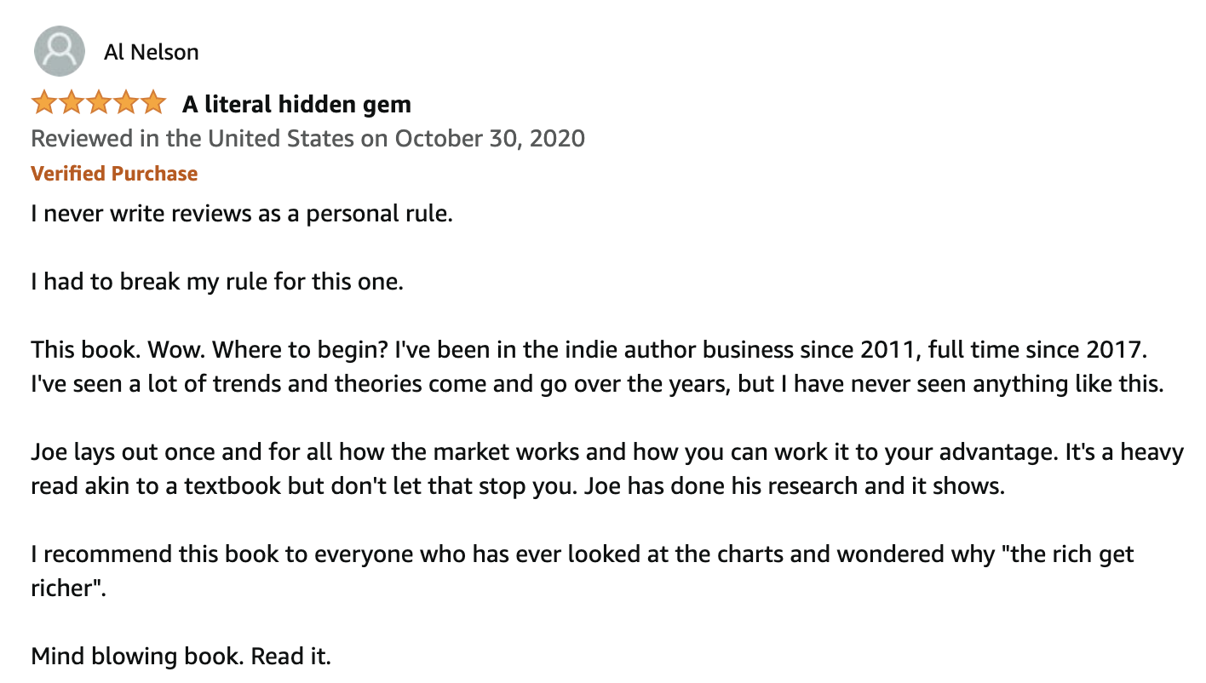Click the fourth rating star
Viewport: 1206px width, 683px height.
(126, 104)
